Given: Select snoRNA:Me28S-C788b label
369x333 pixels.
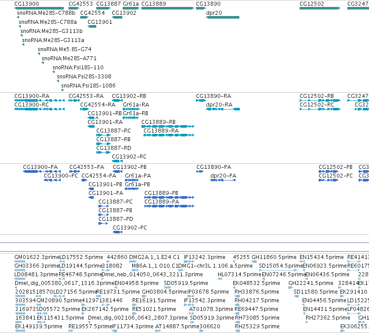Looking at the screenshot, I should (x=46, y=13).
